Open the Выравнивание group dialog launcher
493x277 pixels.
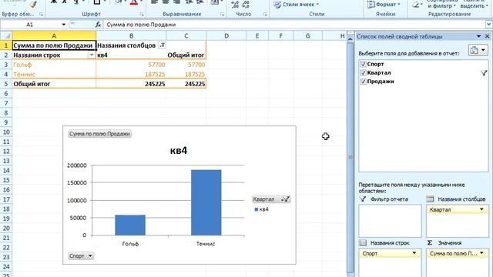pyautogui.click(x=223, y=15)
